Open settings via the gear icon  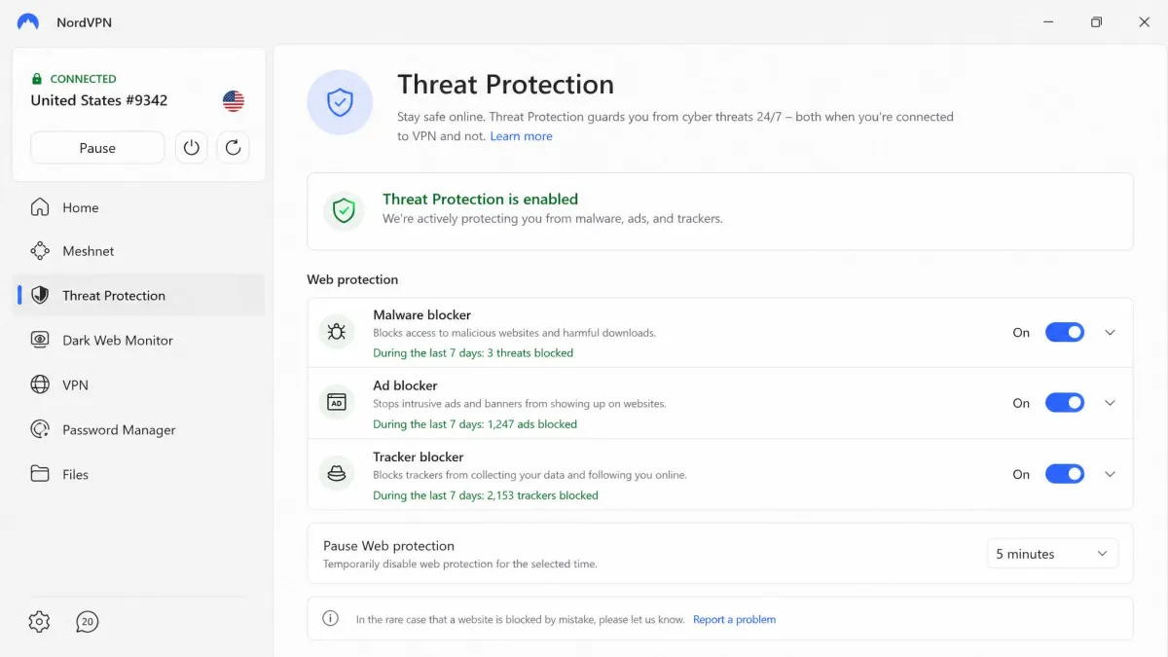click(39, 622)
